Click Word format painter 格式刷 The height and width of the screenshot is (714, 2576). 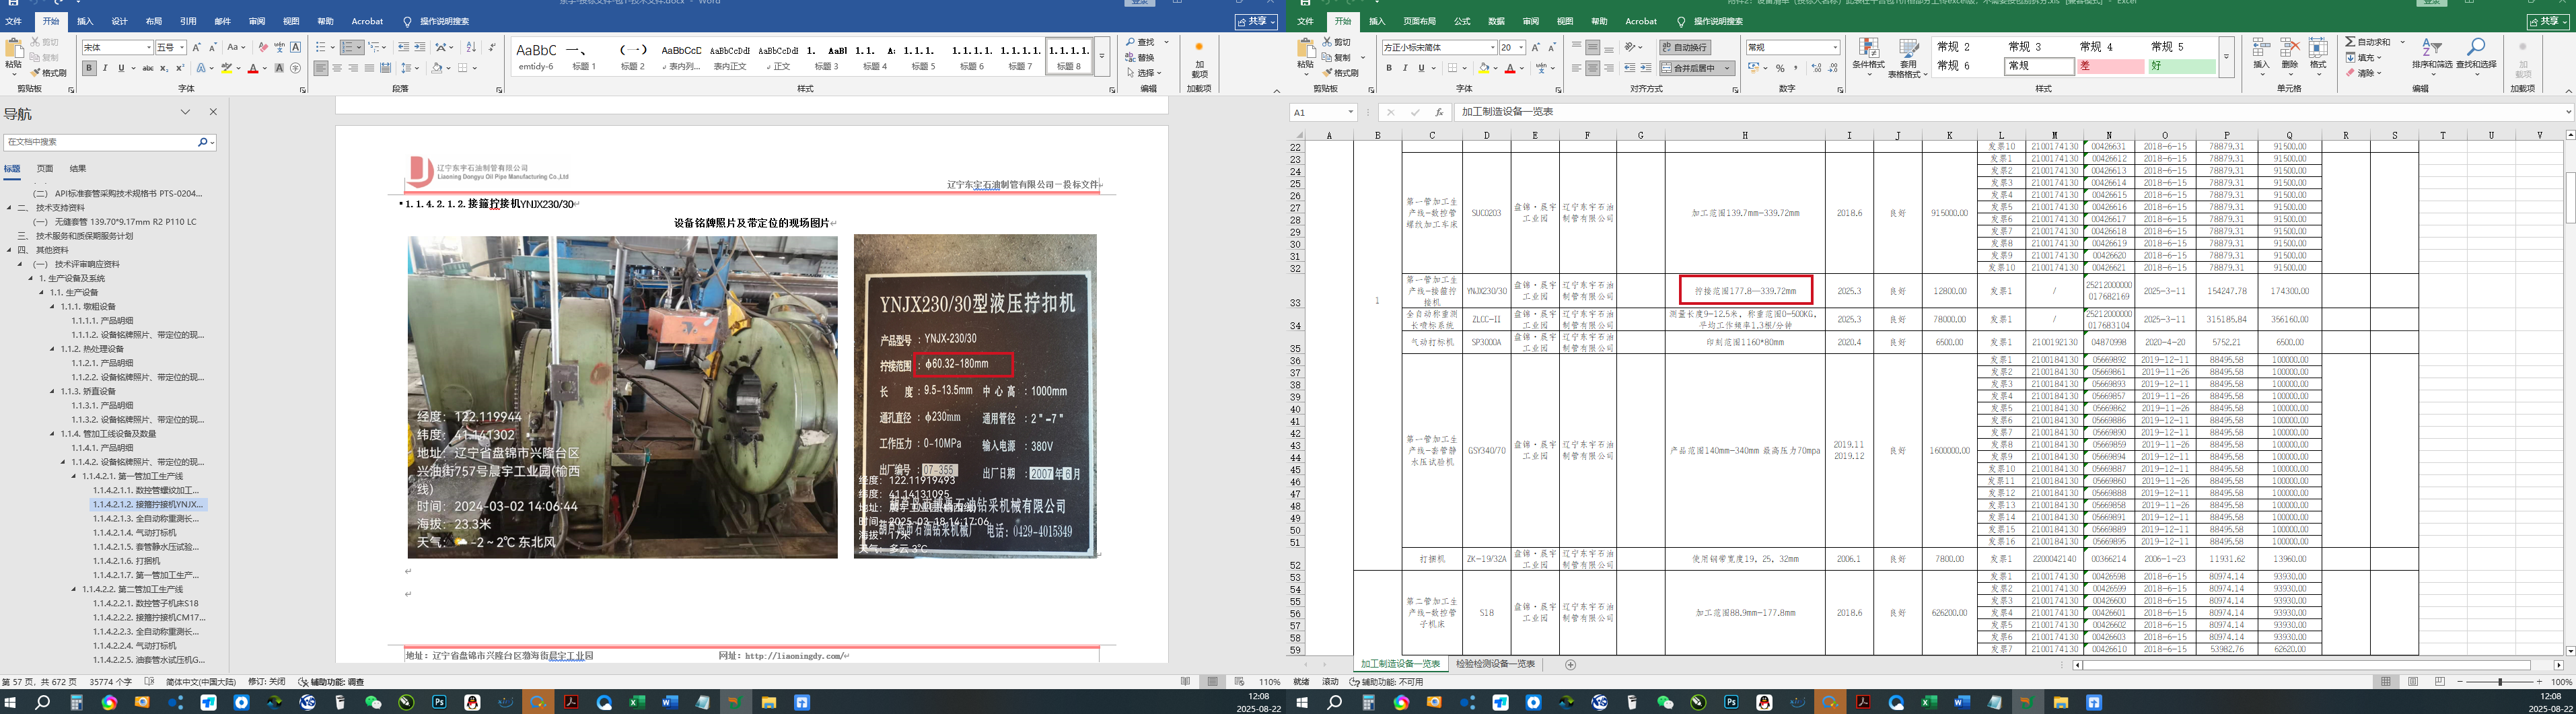[x=48, y=73]
